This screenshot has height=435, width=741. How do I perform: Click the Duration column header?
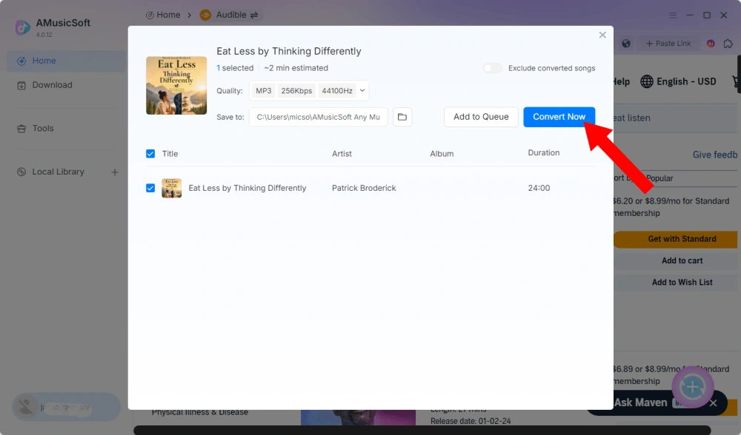pos(543,153)
